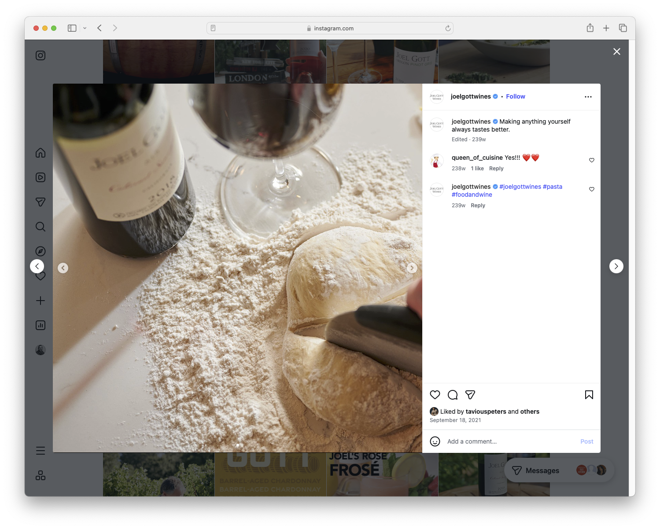This screenshot has height=529, width=660.
Task: Open emoji picker smiley icon
Action: coord(435,441)
